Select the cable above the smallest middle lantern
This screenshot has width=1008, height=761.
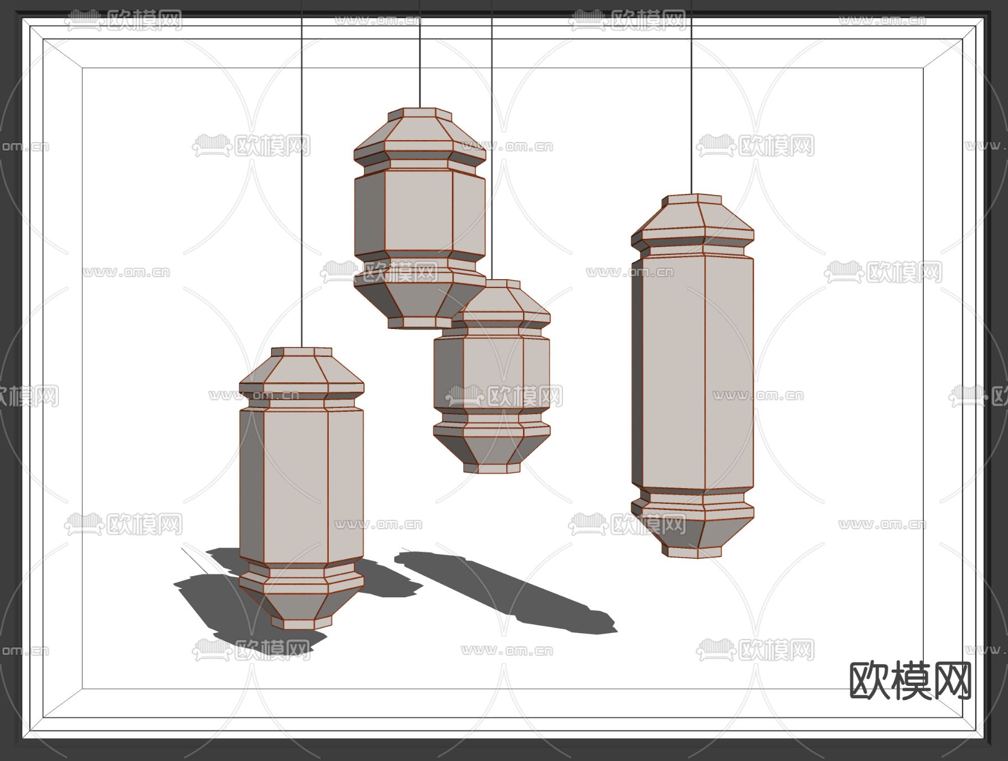[492, 140]
